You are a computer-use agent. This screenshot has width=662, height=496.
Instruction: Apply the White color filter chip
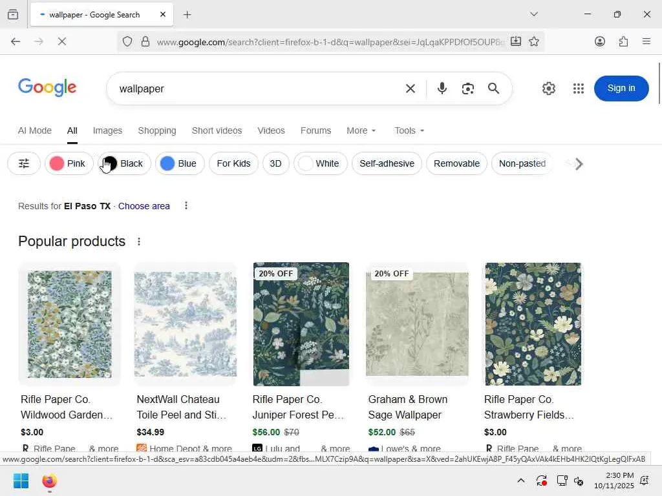click(321, 163)
